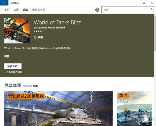Click the scrollbar up arrow
Image resolution: width=156 pixels, height=126 pixels.
[155, 15]
